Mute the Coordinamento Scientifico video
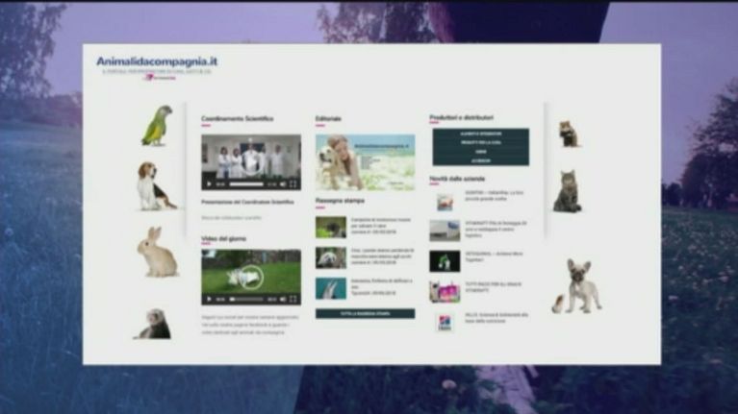The width and height of the screenshot is (738, 414). 282,183
